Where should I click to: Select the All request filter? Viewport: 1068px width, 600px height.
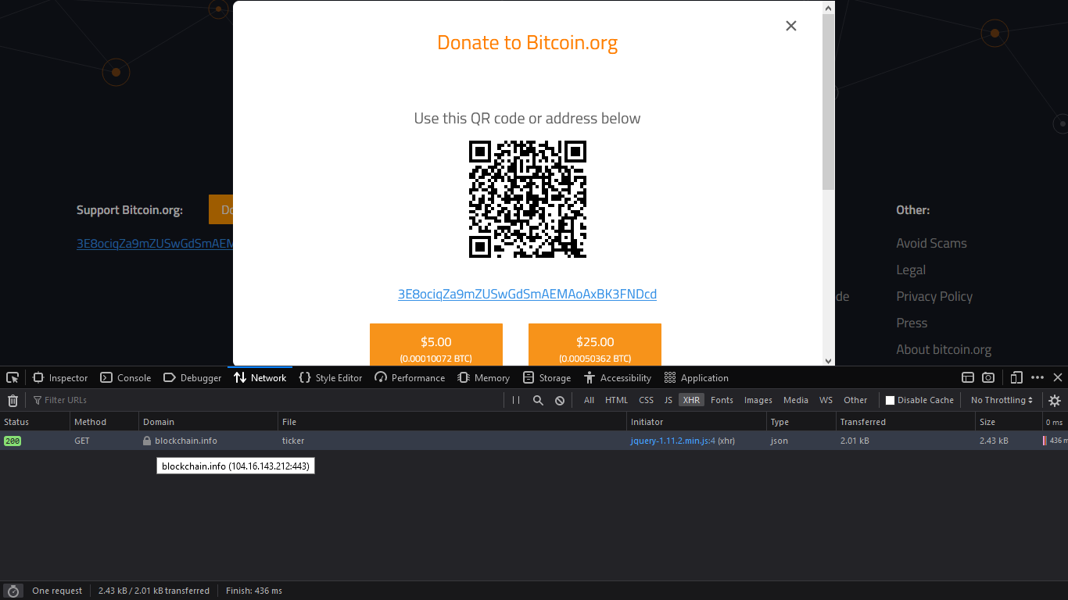[589, 400]
